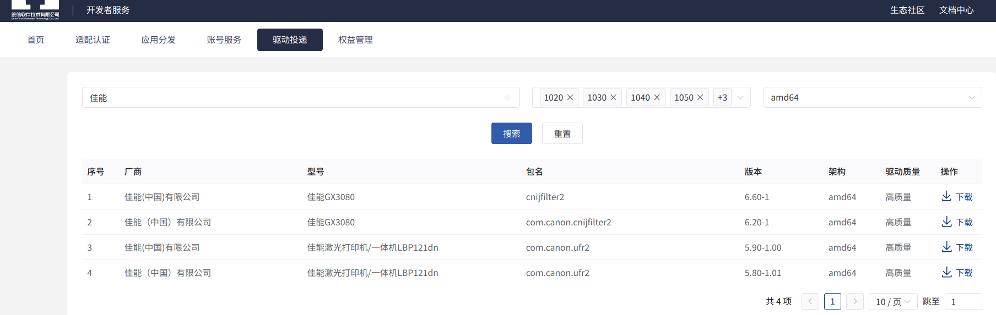Screen dimensions: 996x315
Task: Download cnijfilter2 version 6.60-1 driver
Action: coord(957,197)
